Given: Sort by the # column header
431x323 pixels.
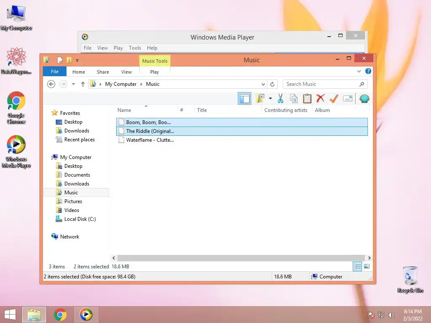Looking at the screenshot, I should point(181,110).
